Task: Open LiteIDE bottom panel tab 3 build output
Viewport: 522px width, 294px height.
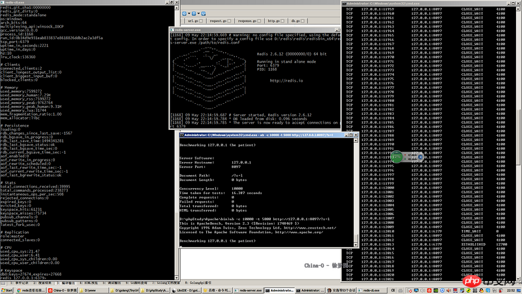Action: [65, 283]
